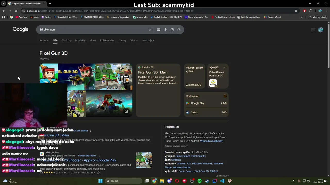Expand Zobrazit původní popis

(176, 146)
